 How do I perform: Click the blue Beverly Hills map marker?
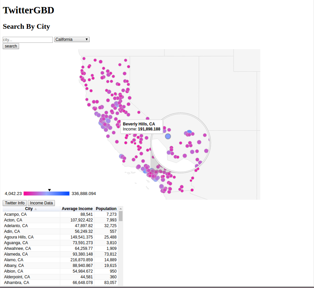pos(168,136)
